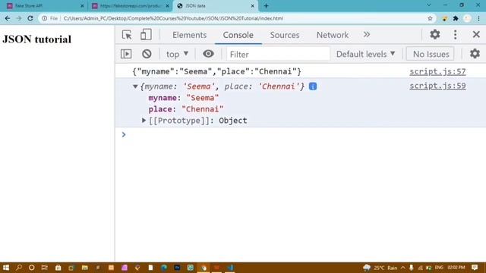
Task: Click the No Issues button
Action: 431,54
